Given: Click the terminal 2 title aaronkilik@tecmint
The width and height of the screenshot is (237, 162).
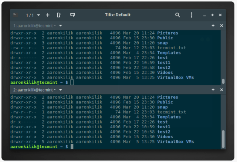Looking at the screenshot, I should point(35,90).
